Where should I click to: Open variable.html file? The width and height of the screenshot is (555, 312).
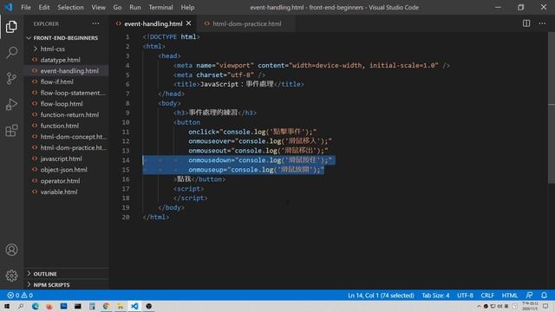click(x=59, y=192)
